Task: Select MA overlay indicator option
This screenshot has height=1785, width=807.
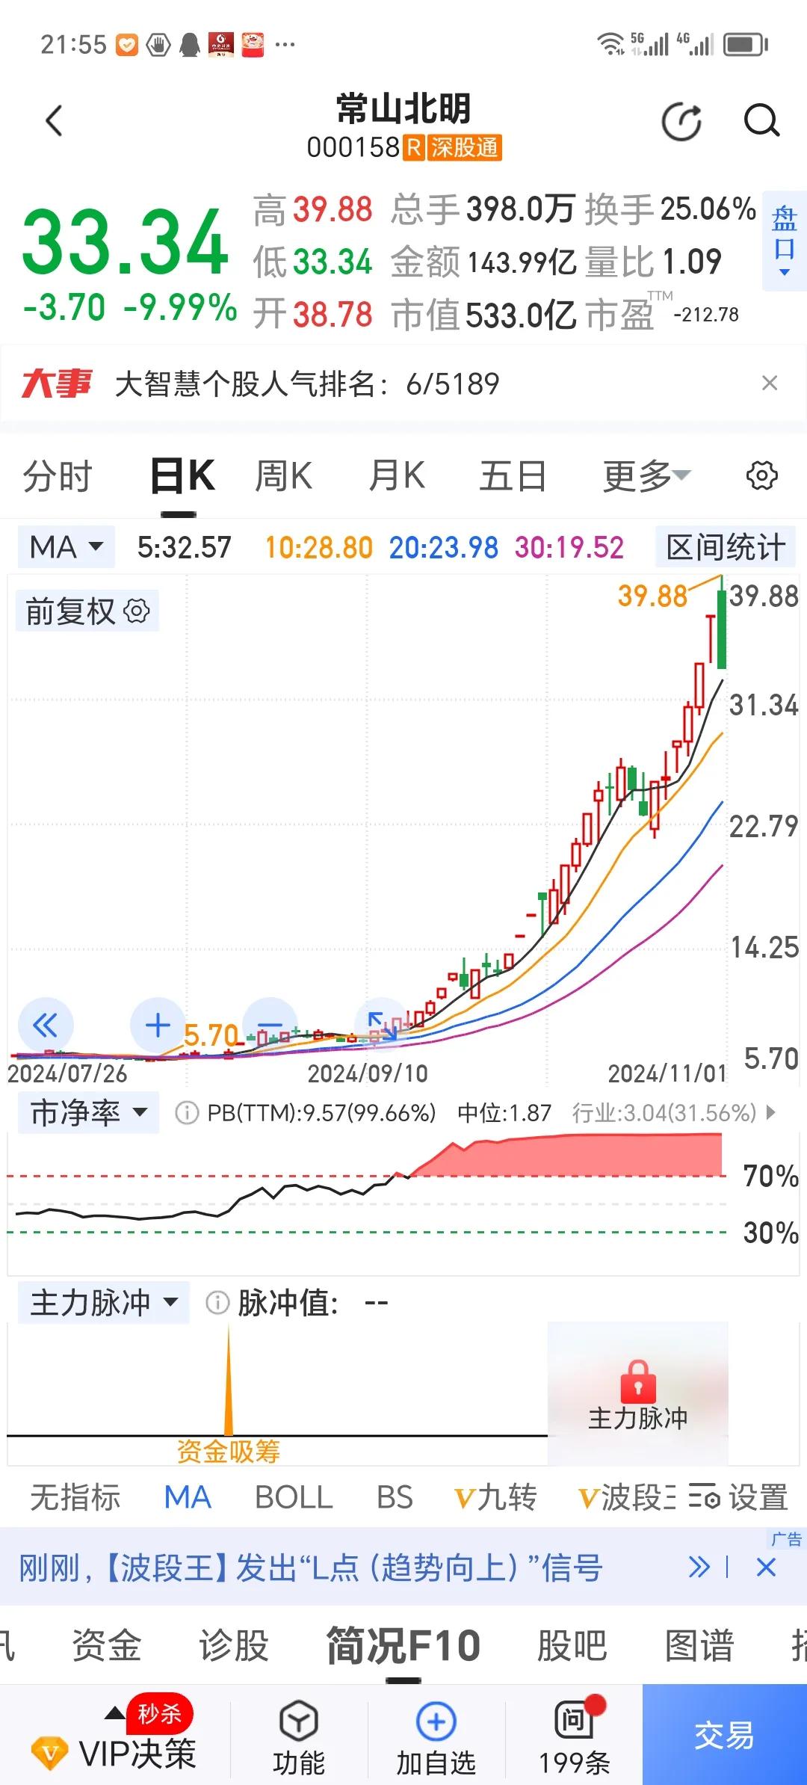Action: (188, 1497)
